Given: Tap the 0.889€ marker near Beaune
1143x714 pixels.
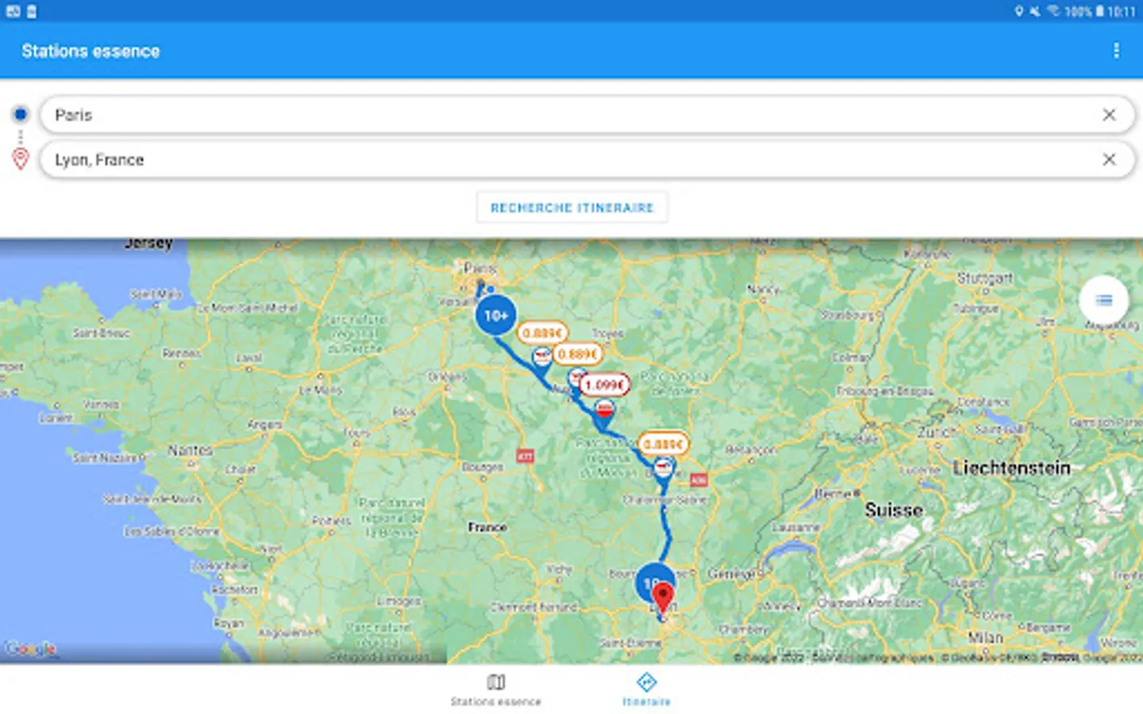Looking at the screenshot, I should 663,444.
